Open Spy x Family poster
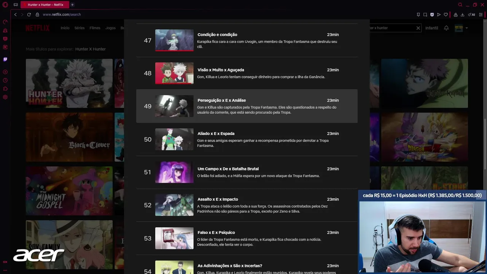This screenshot has height=274, width=487. 69,245
